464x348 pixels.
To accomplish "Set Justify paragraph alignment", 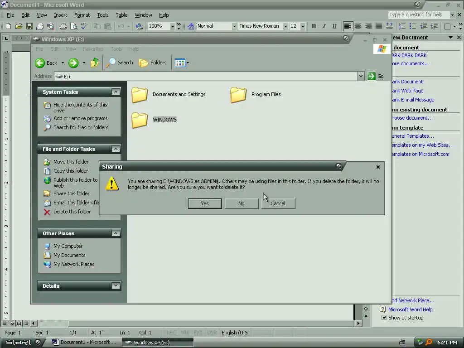I will [379, 26].
